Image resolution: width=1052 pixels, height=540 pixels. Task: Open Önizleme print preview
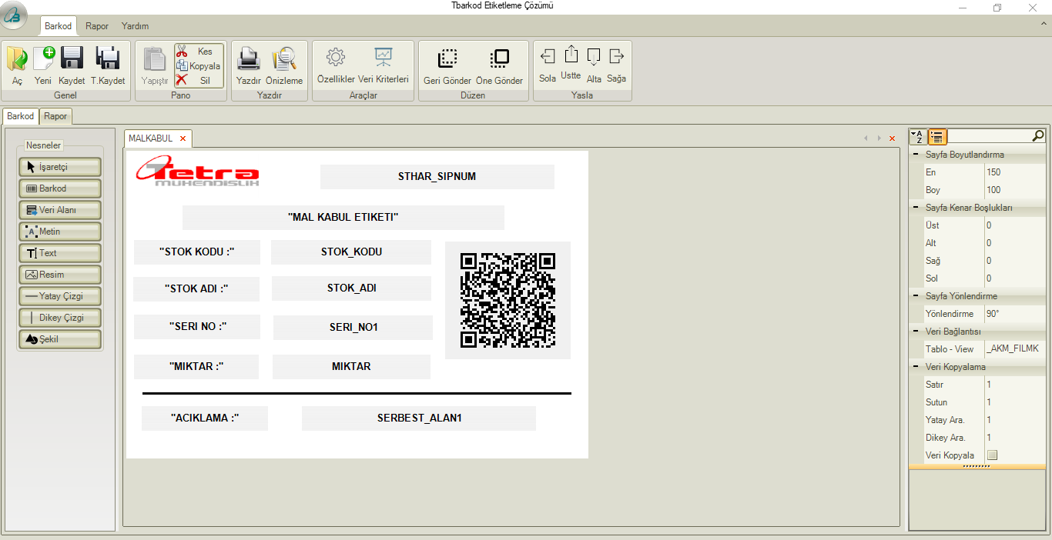point(284,59)
